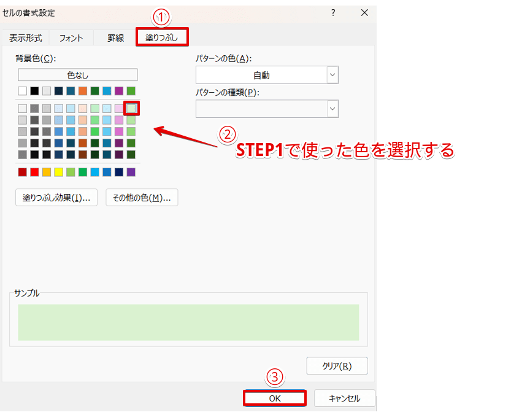Choose the dark green swatch in theme row
Image resolution: width=530 pixels, height=415 pixels.
pyautogui.click(x=95, y=91)
